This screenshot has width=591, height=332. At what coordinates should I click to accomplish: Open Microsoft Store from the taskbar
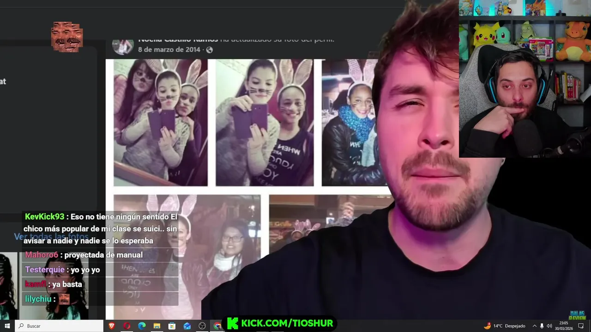[172, 326]
